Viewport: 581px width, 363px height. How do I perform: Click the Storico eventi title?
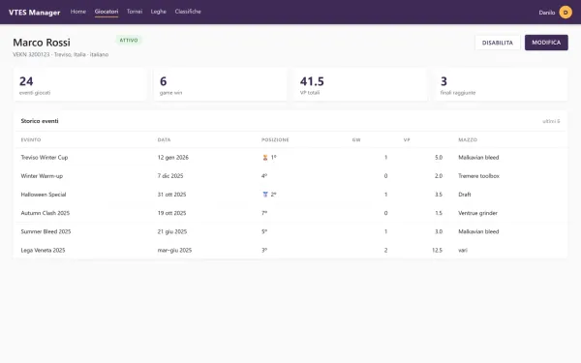tap(40, 121)
